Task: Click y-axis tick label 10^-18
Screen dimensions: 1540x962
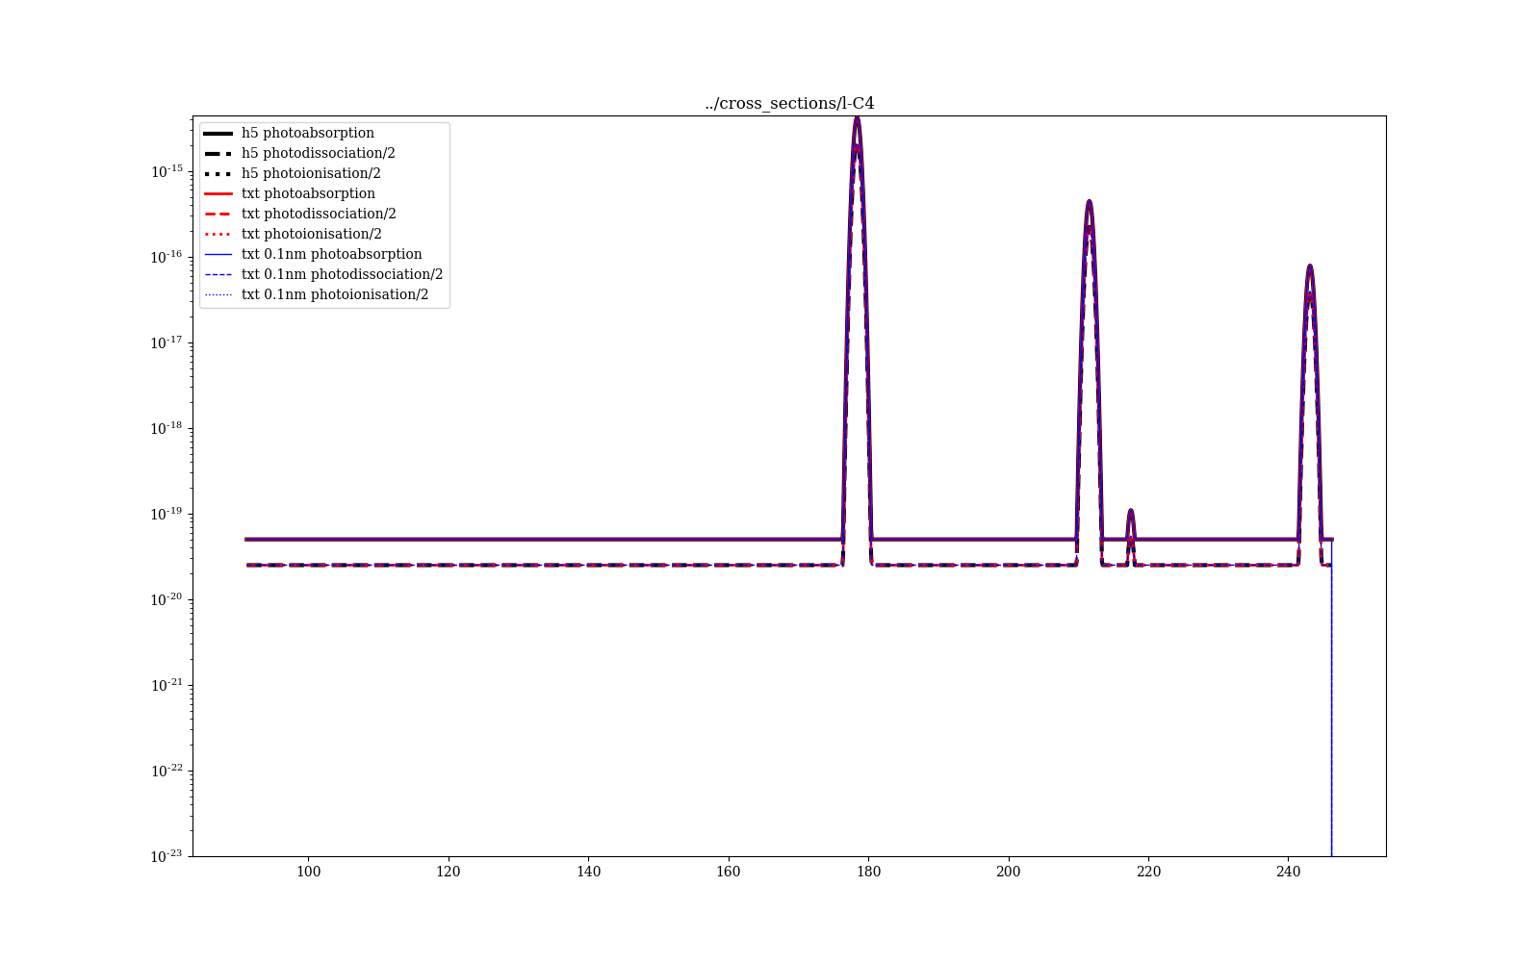Action: click(167, 428)
